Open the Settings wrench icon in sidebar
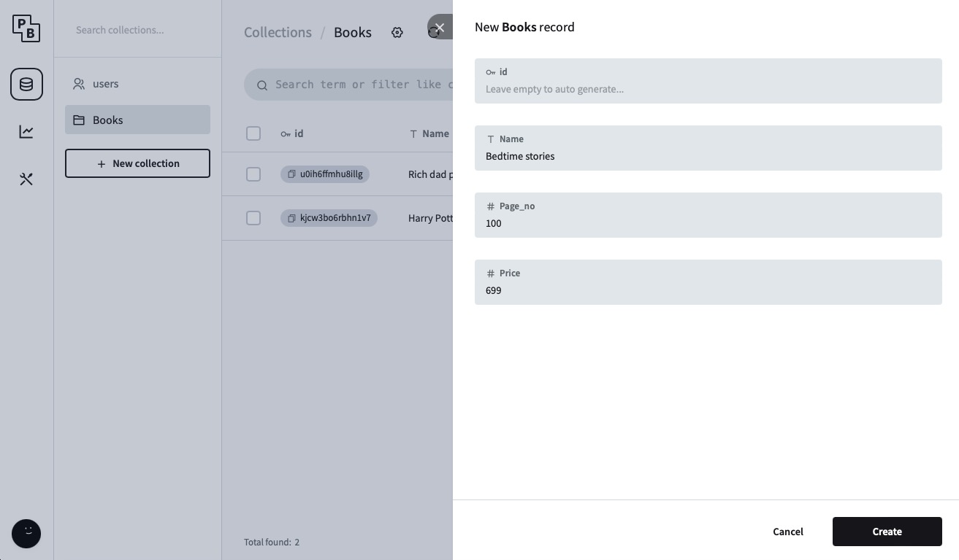The width and height of the screenshot is (959, 560). (x=26, y=179)
